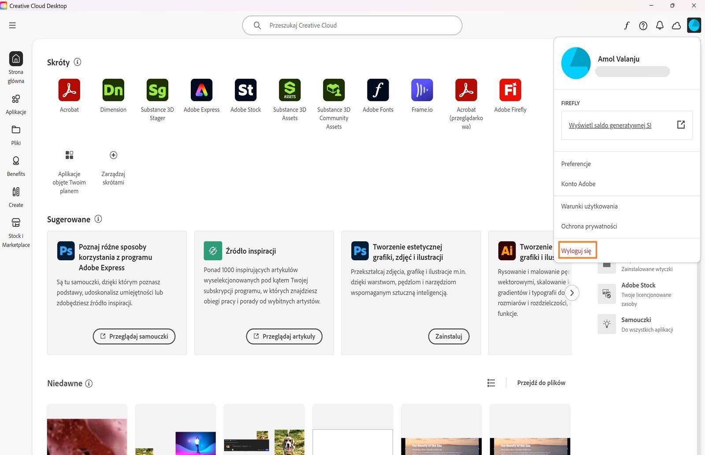Open Pliki in the sidebar
This screenshot has width=705, height=455.
point(16,135)
